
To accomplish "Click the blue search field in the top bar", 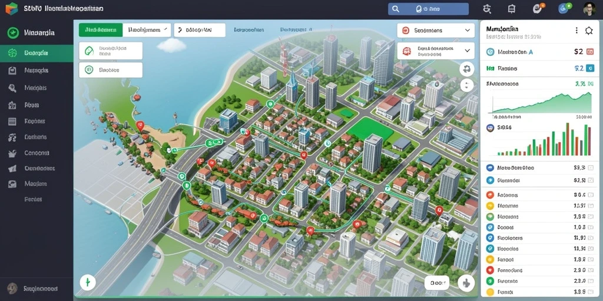I will point(429,9).
